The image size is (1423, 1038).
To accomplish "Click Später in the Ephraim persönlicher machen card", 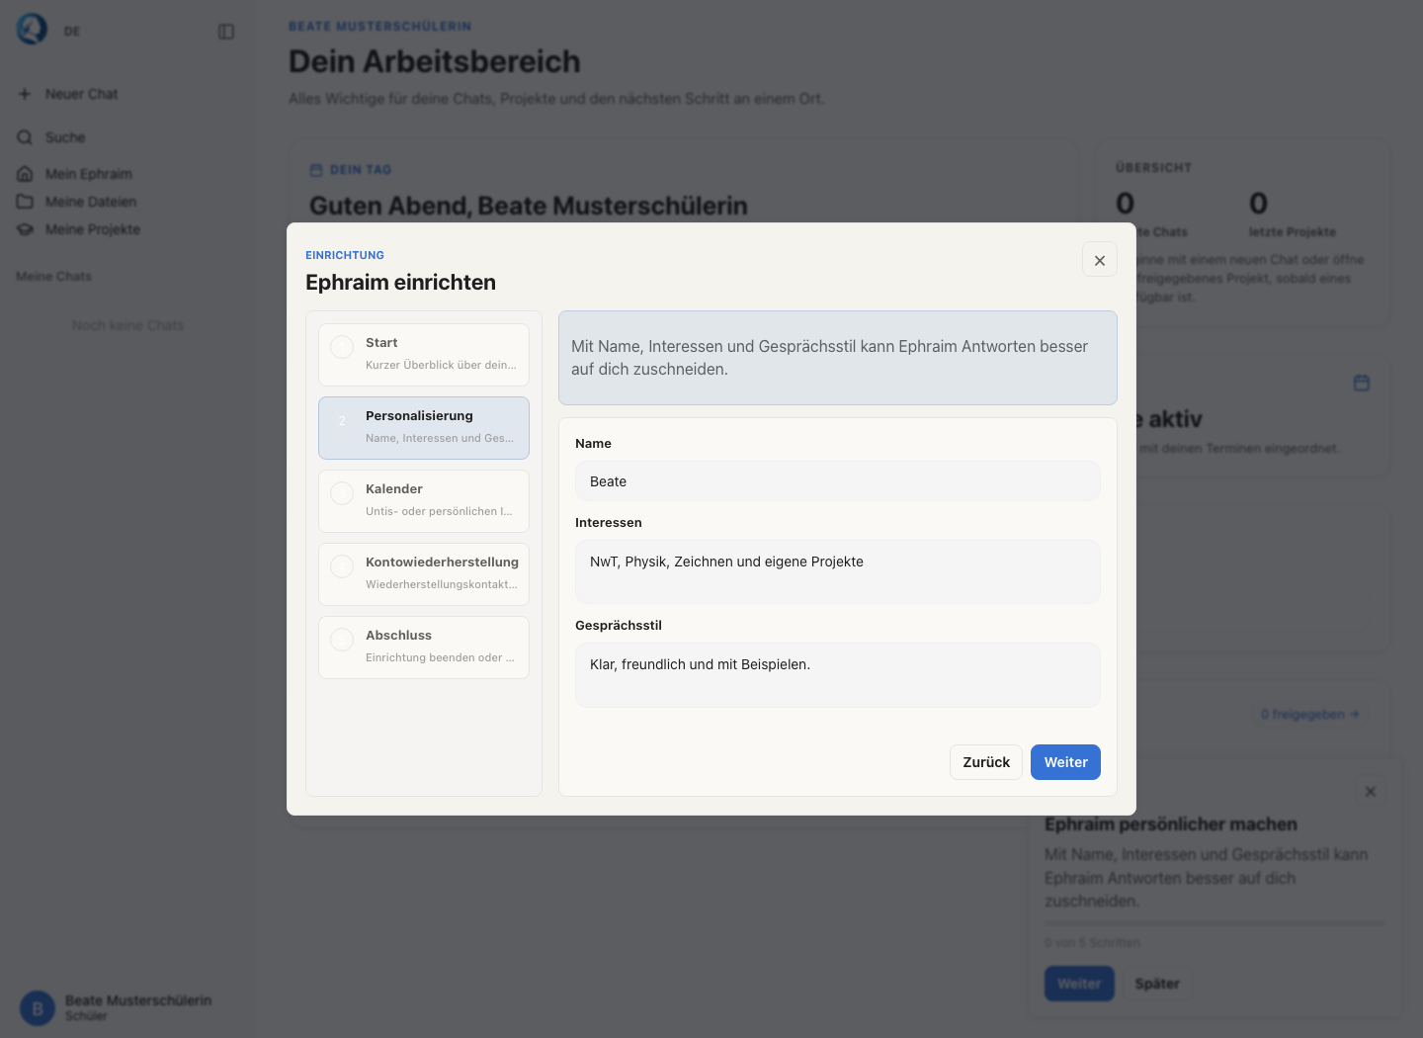I will click(x=1157, y=984).
